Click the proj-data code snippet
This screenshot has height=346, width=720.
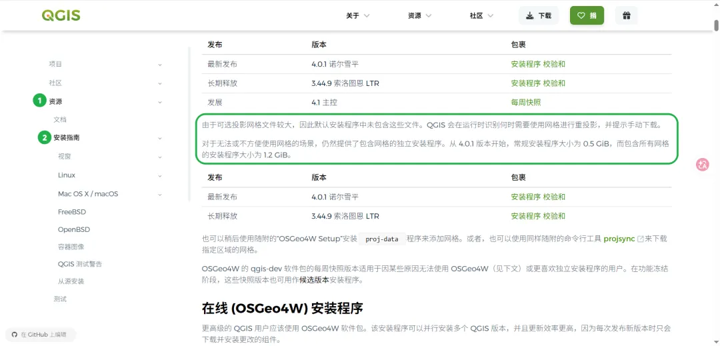coord(381,239)
